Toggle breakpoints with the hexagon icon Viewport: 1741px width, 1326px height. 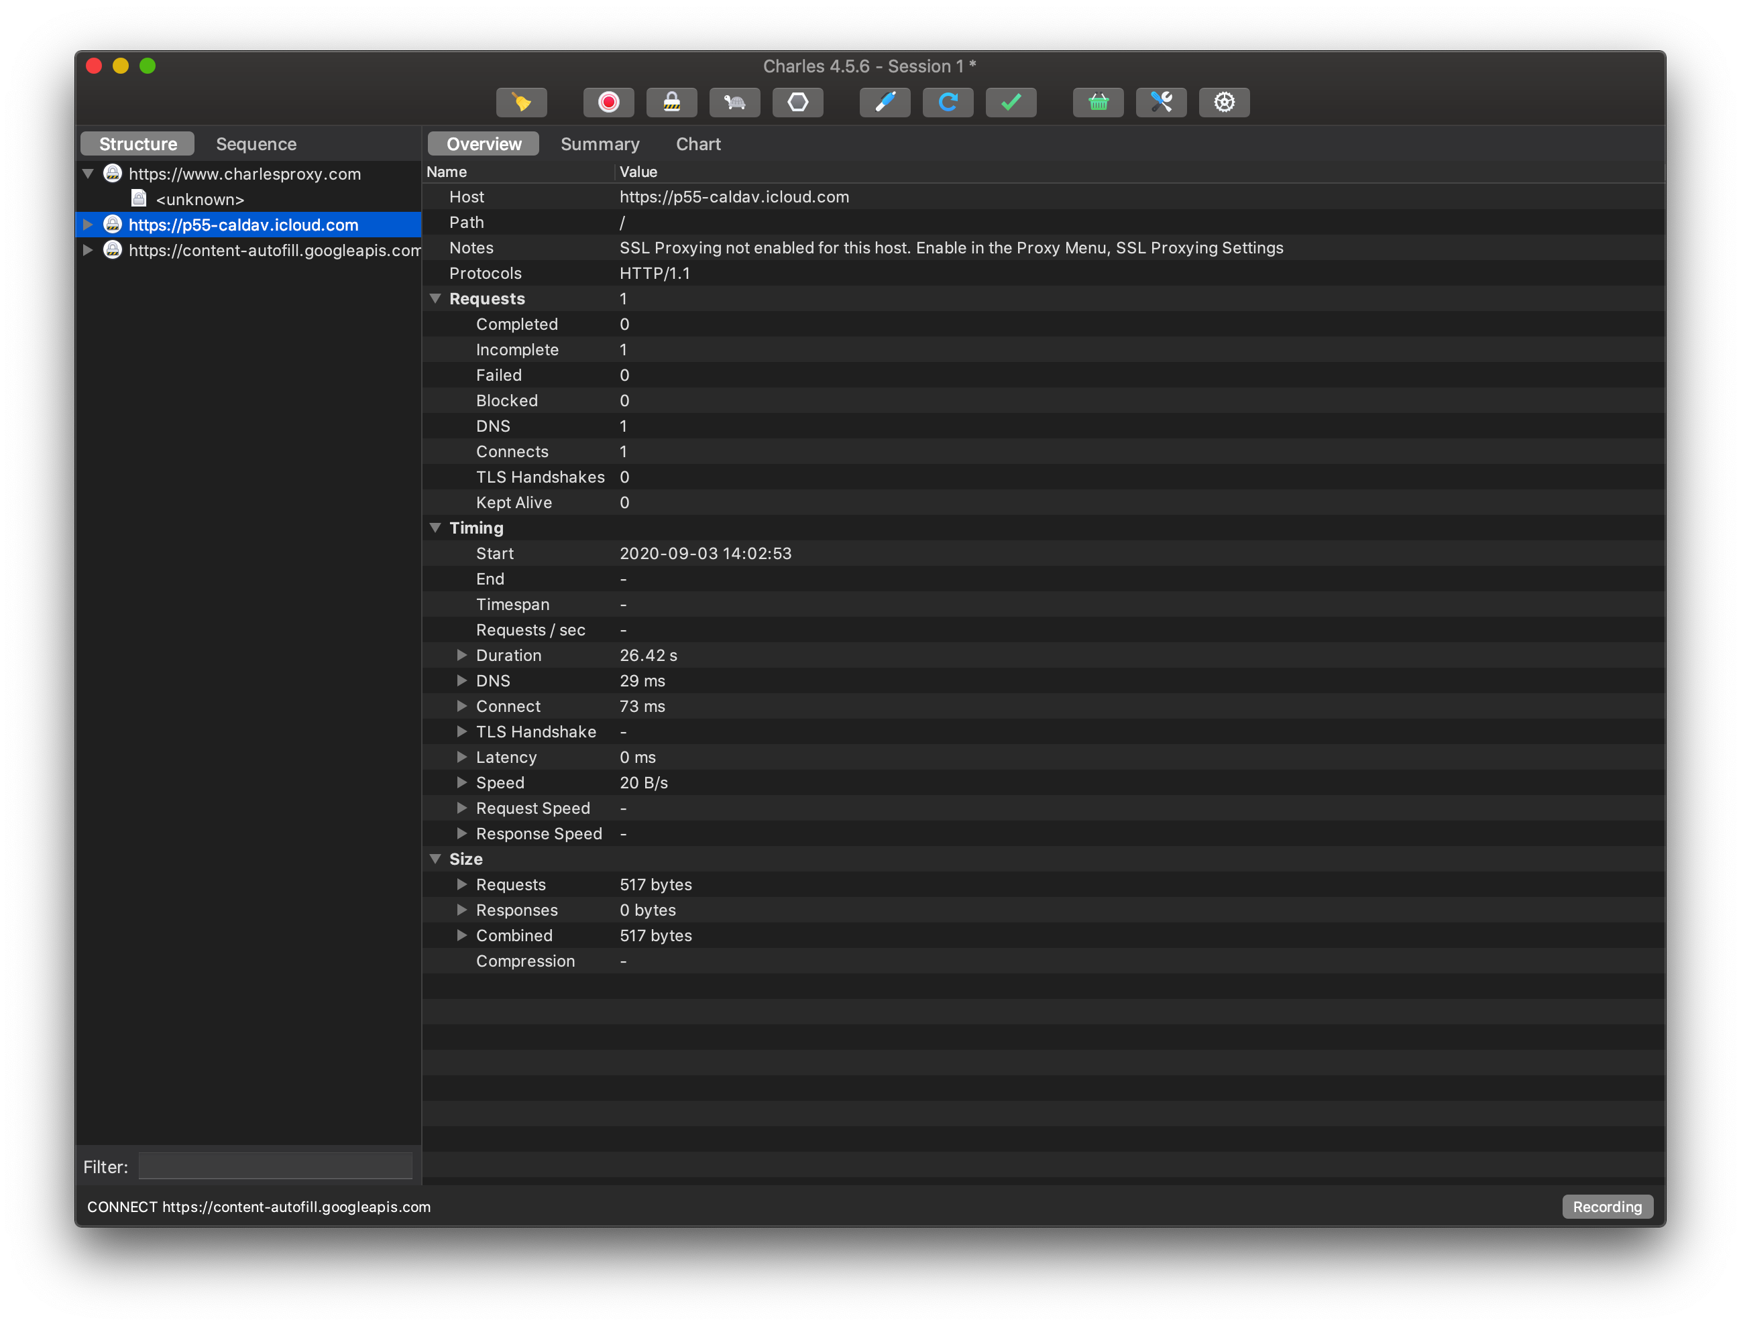pyautogui.click(x=797, y=102)
